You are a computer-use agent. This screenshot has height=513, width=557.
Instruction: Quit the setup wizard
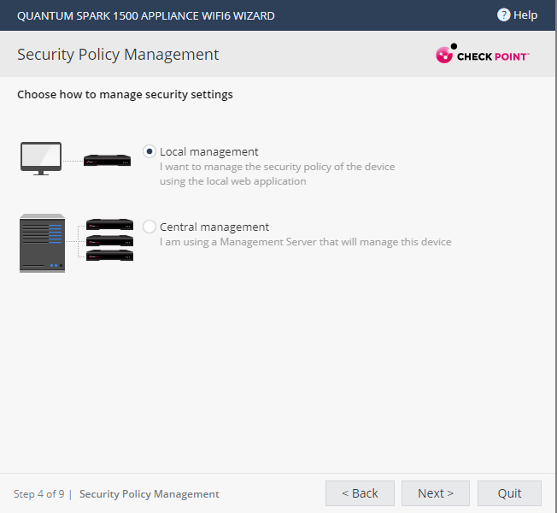pyautogui.click(x=509, y=493)
